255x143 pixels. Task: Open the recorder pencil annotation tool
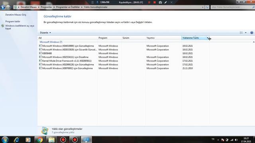pos(166,2)
